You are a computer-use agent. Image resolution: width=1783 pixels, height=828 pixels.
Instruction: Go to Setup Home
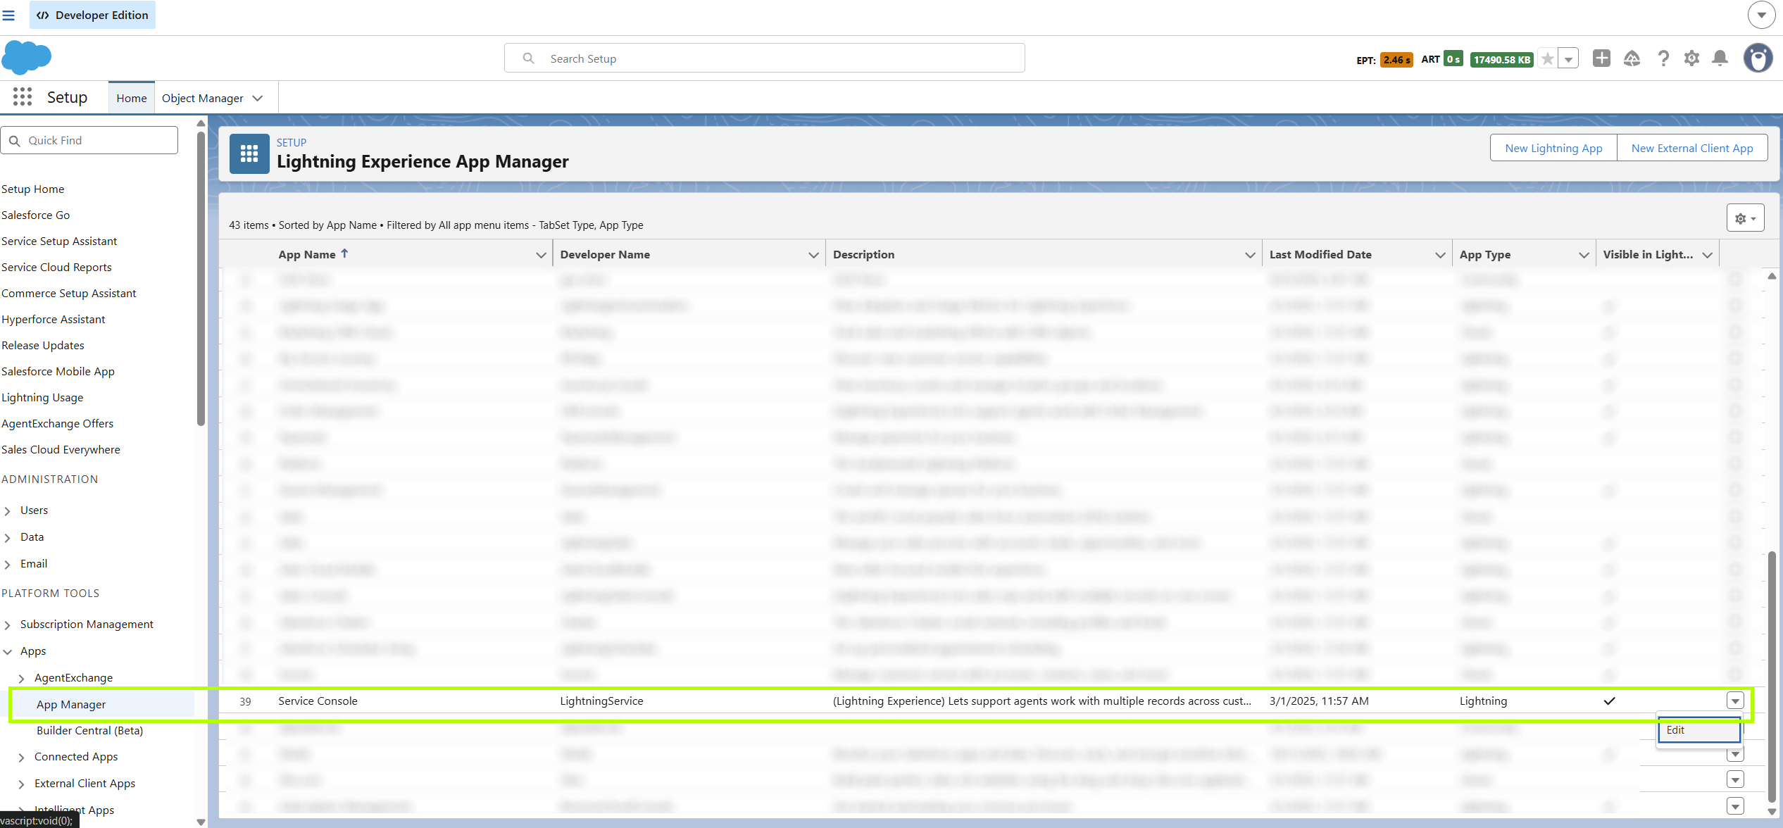33,189
